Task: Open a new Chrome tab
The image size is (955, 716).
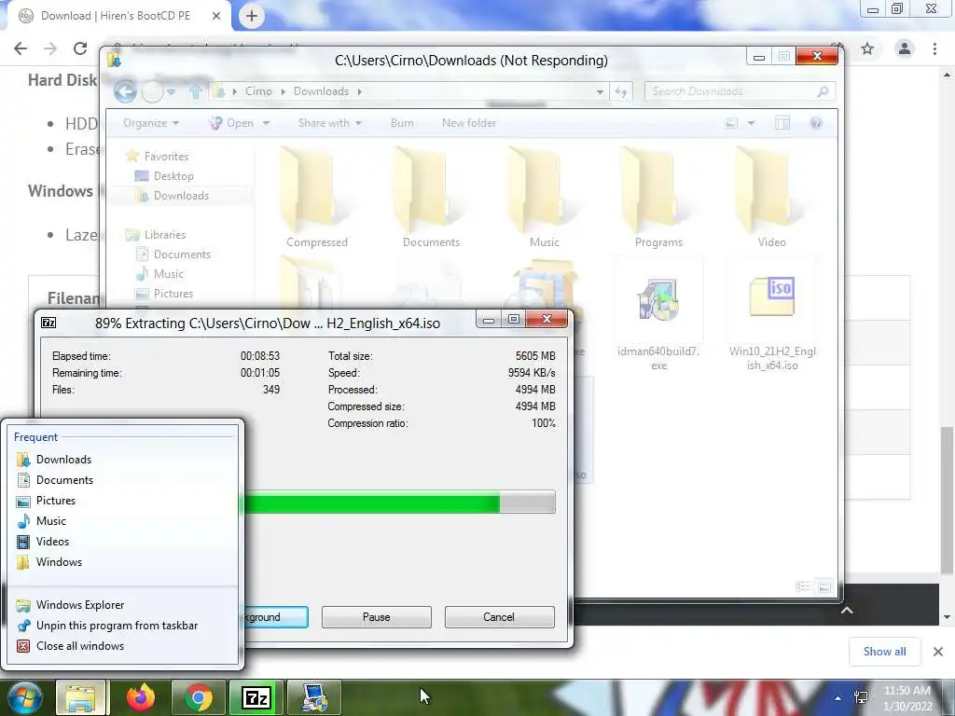Action: click(x=252, y=16)
